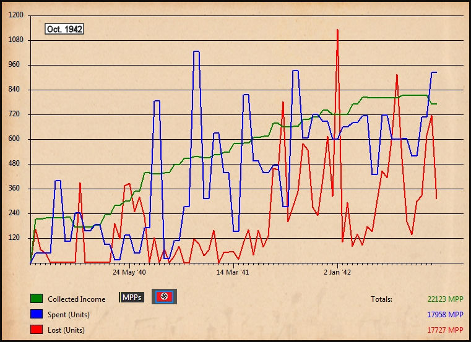Click the red Lost (Units) swatch
Viewport: 471px width, 342px height.
click(36, 330)
